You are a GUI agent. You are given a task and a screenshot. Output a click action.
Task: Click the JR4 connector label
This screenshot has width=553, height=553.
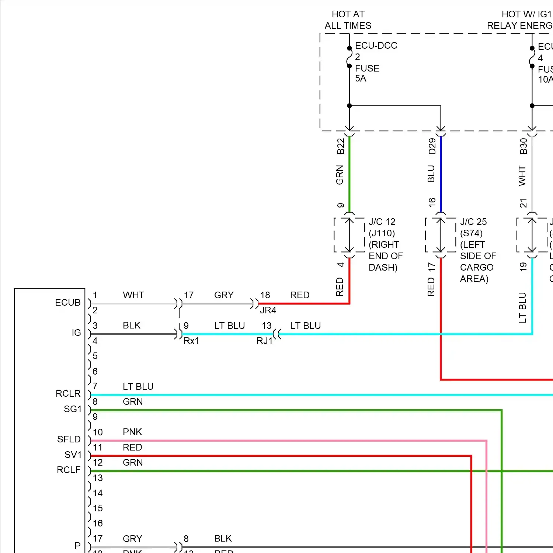(268, 310)
